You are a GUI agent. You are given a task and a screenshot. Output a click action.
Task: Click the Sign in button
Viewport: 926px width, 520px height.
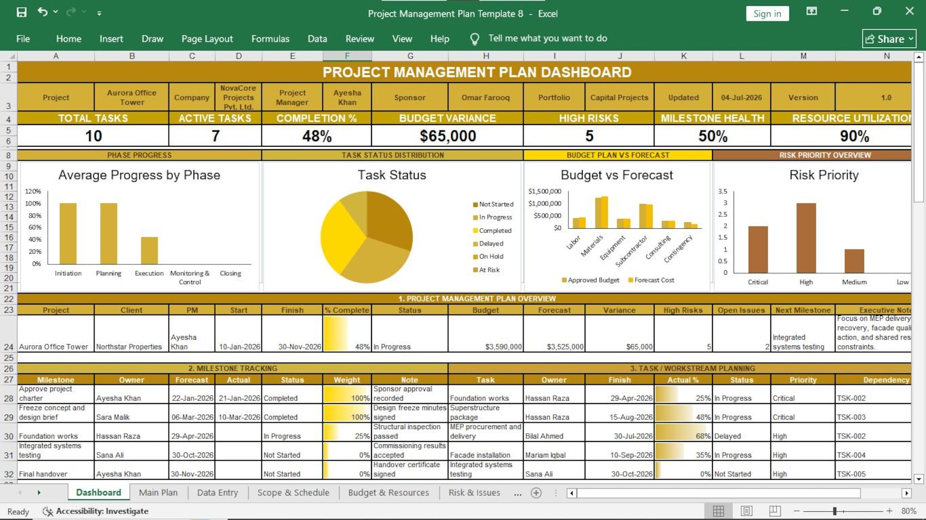pos(767,13)
